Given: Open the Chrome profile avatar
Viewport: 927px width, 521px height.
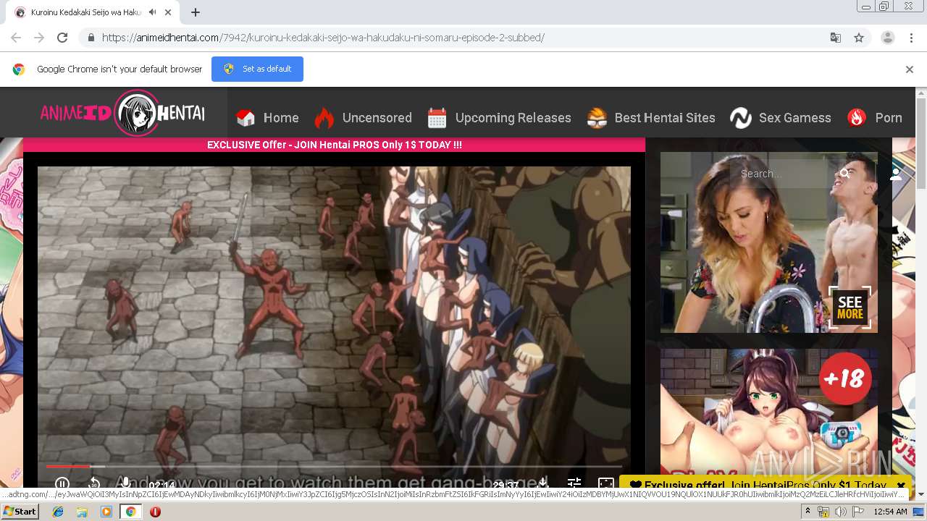Looking at the screenshot, I should [x=888, y=38].
